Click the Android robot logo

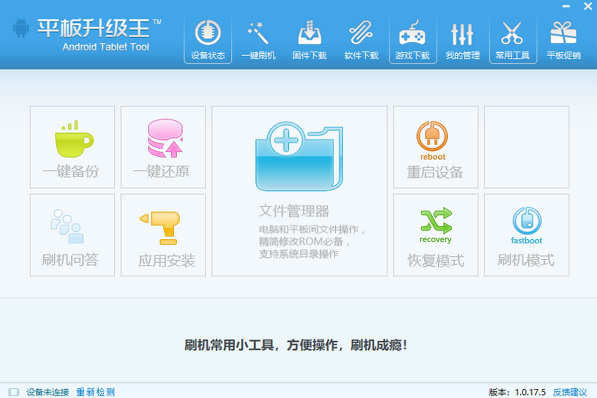coord(21,28)
